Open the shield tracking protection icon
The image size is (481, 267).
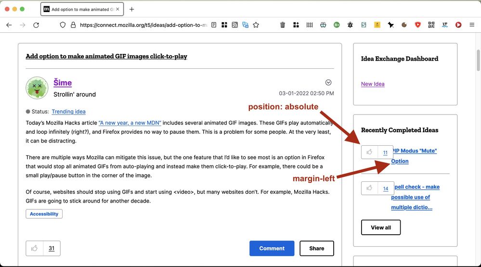[x=63, y=25]
